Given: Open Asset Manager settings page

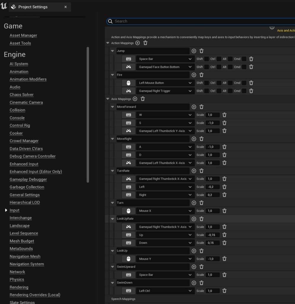Looking at the screenshot, I should (x=23, y=35).
